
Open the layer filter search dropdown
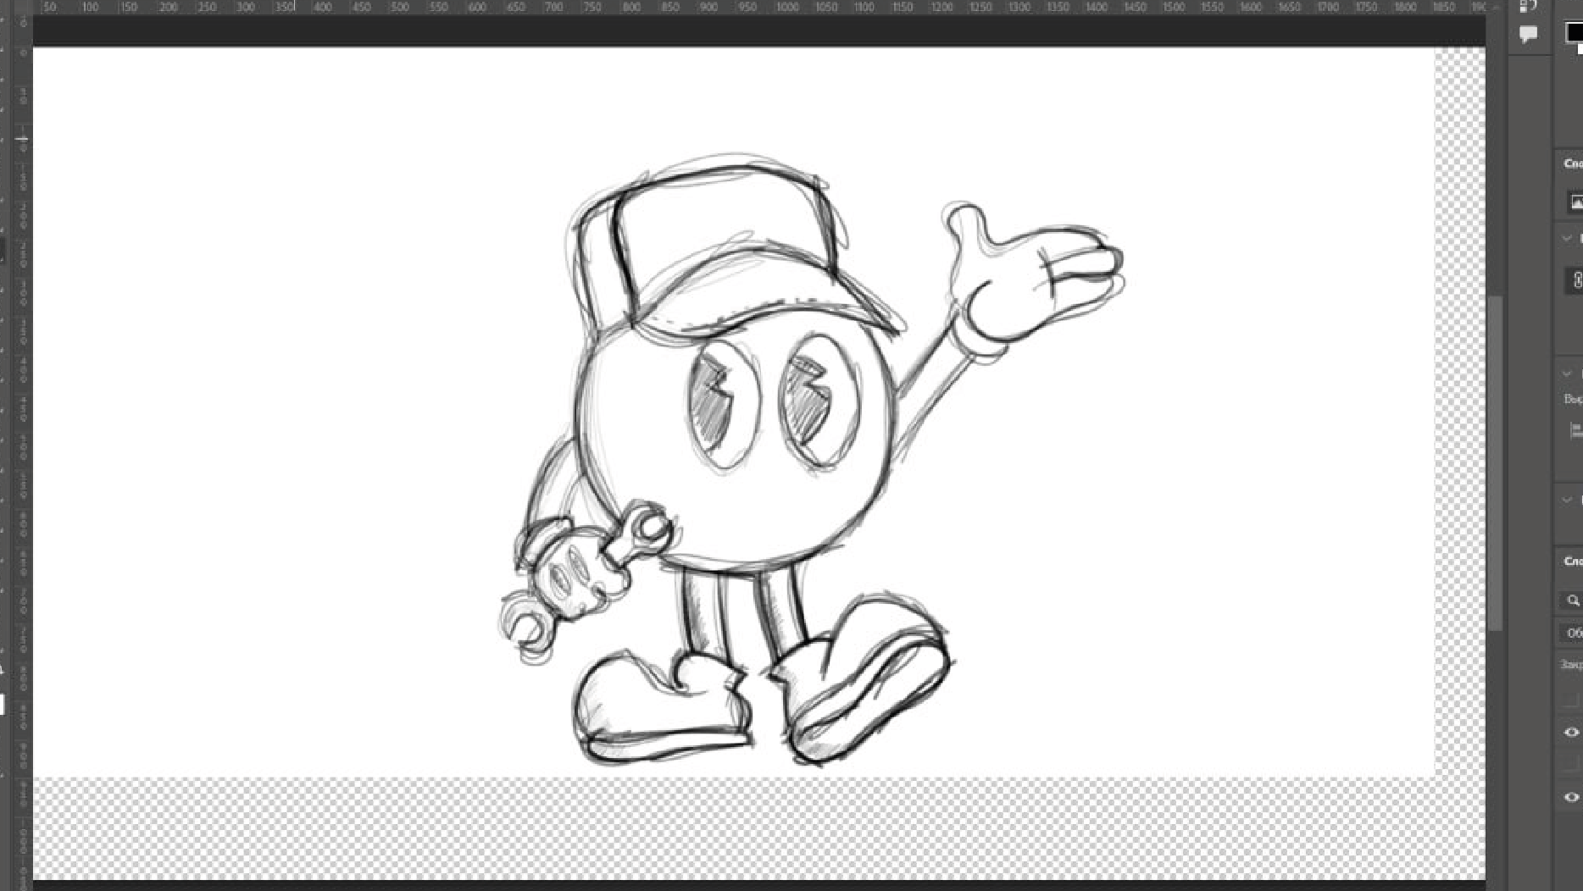tap(1573, 600)
